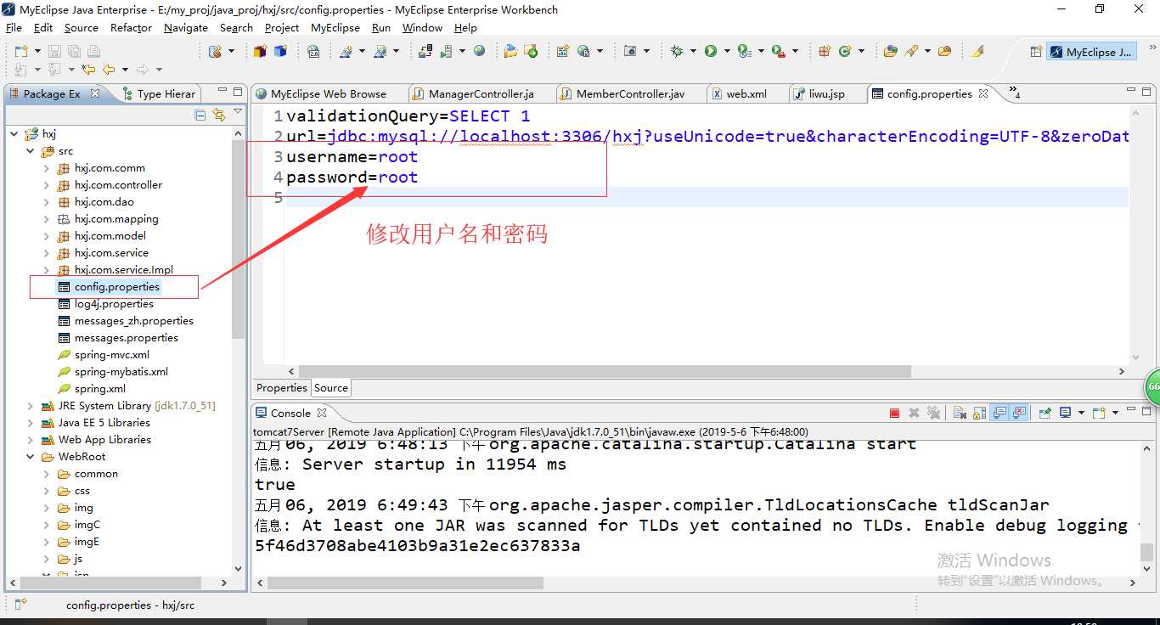Switch to the Properties editor tab
This screenshot has width=1160, height=625.
(281, 387)
